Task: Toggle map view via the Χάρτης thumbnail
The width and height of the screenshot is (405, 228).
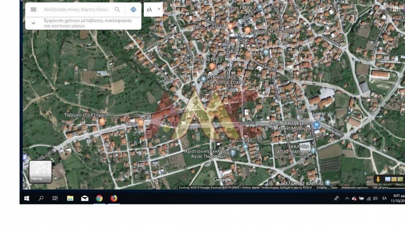Action: (x=40, y=172)
